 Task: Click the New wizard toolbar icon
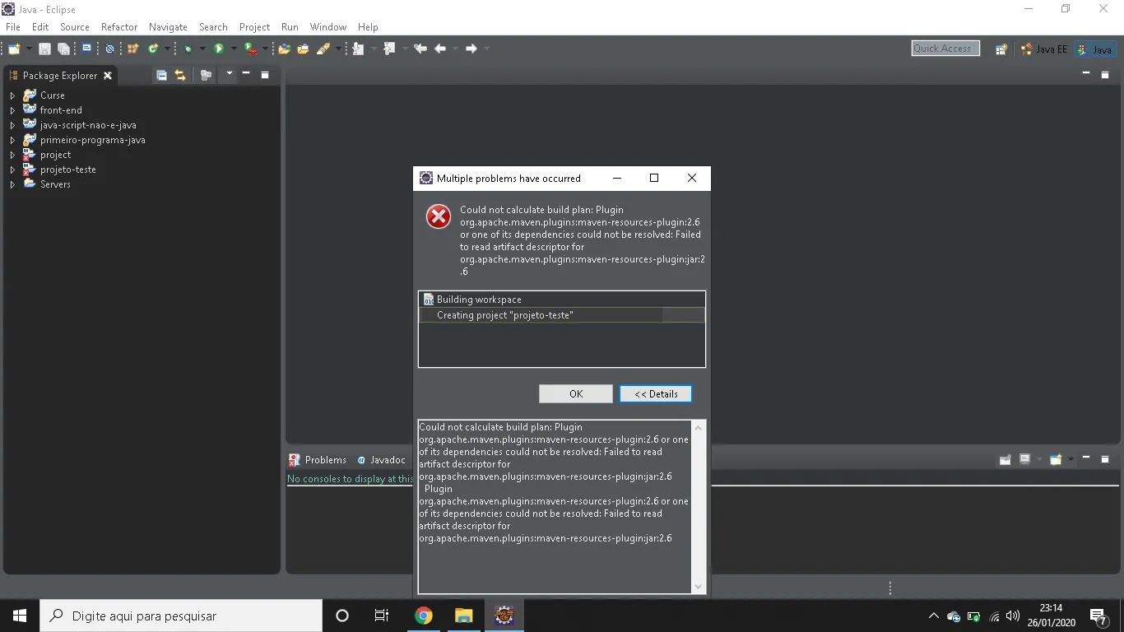[14, 49]
